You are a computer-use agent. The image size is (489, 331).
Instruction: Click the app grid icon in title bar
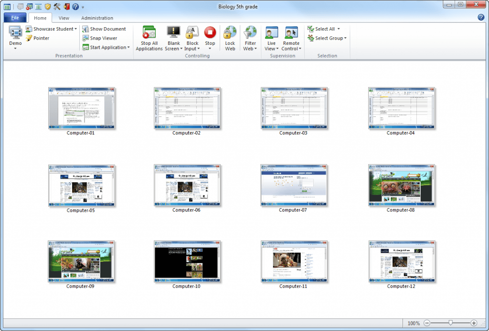point(7,7)
